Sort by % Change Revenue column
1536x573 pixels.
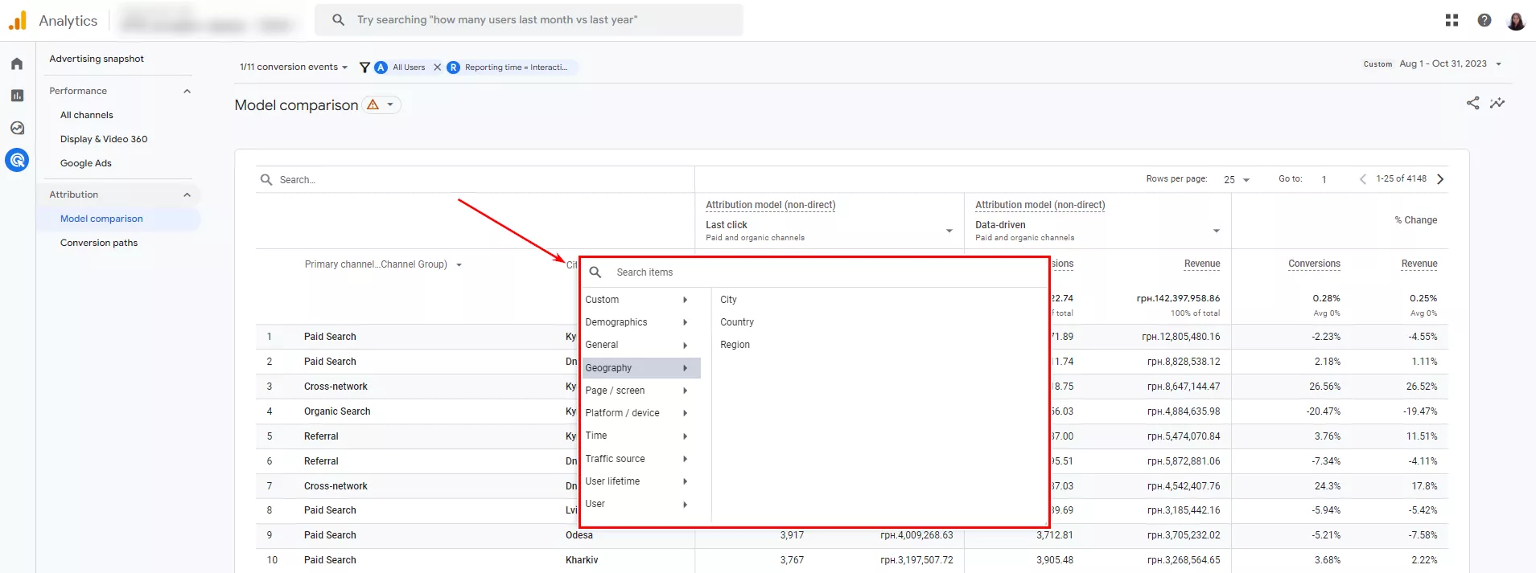pyautogui.click(x=1419, y=264)
